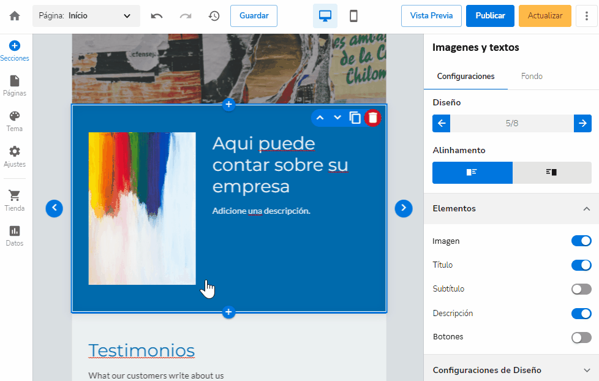The height and width of the screenshot is (381, 599).
Task: Switch to desktop view
Action: (x=325, y=16)
